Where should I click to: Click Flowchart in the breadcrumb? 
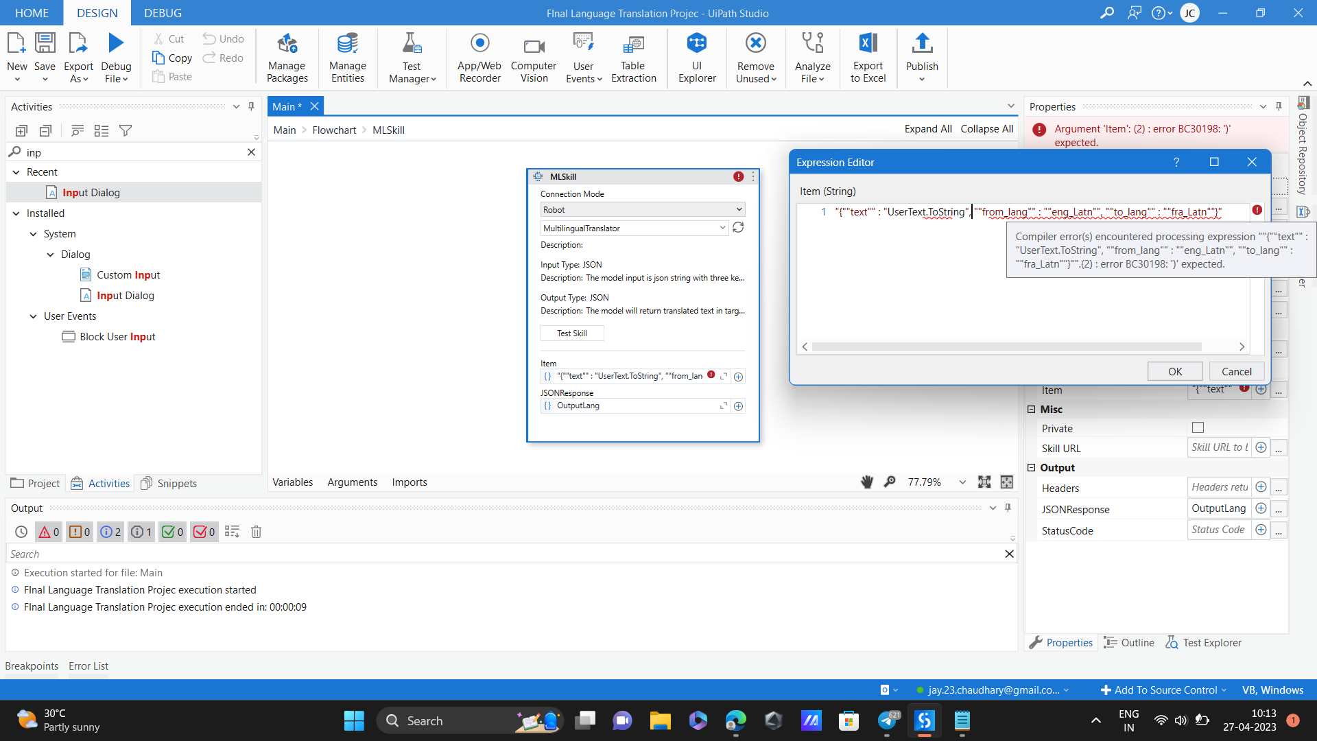click(x=334, y=130)
